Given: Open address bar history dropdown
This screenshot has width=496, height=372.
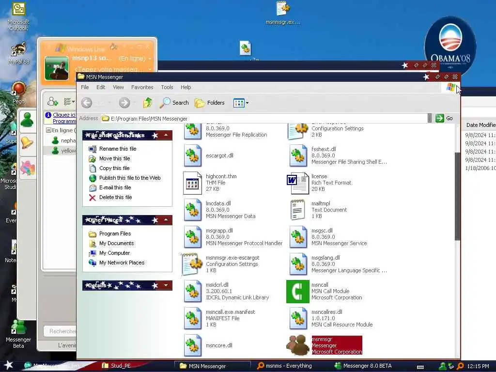Looking at the screenshot, I should (x=430, y=118).
